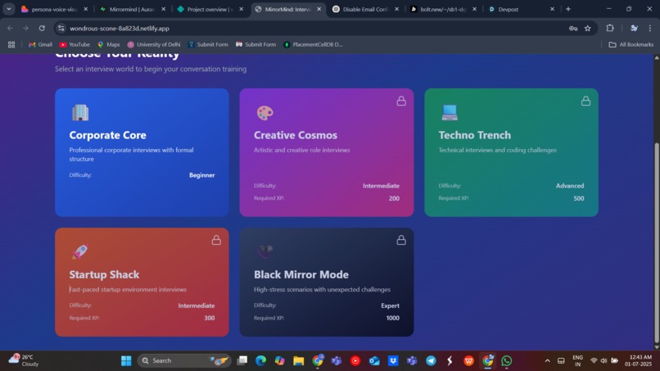Screen dimensions: 660x371
Task: Open the Startup Shack card
Action: pos(142,283)
